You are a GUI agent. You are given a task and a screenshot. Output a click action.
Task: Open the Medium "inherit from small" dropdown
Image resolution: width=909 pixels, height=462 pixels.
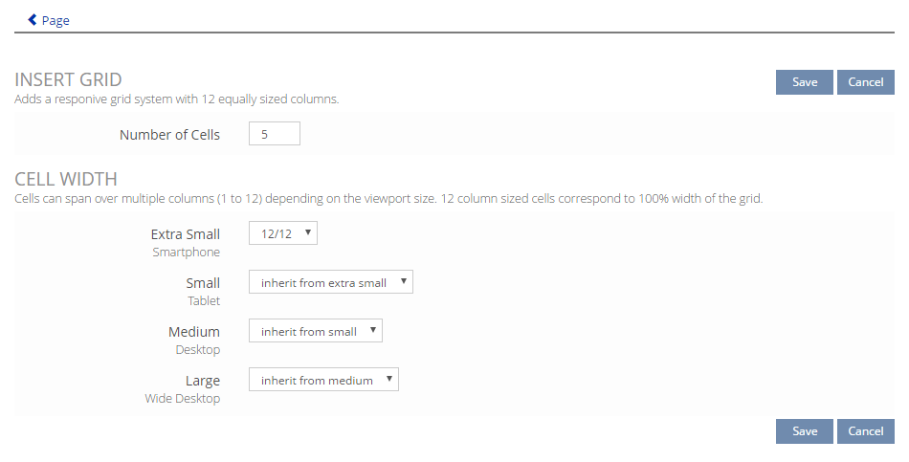[315, 331]
